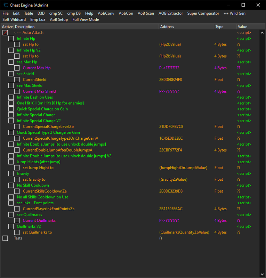Click the scrollbar up arrow
The width and height of the screenshot is (266, 278).
(x=262, y=33)
